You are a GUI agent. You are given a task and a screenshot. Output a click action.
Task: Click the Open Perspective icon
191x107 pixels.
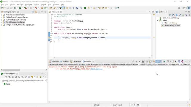point(184,8)
